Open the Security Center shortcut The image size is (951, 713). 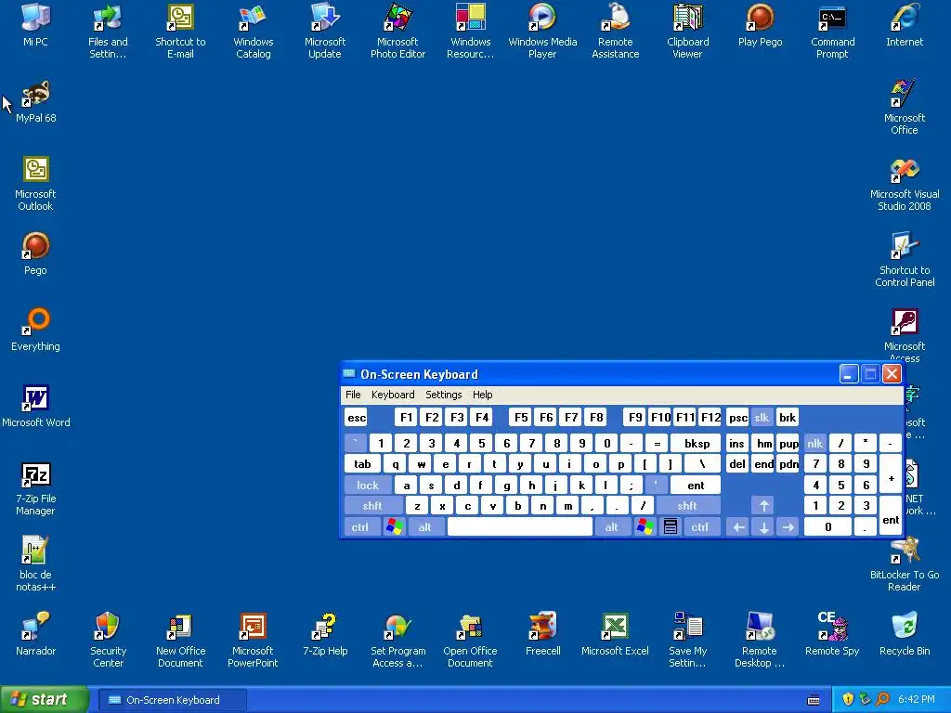point(108,640)
